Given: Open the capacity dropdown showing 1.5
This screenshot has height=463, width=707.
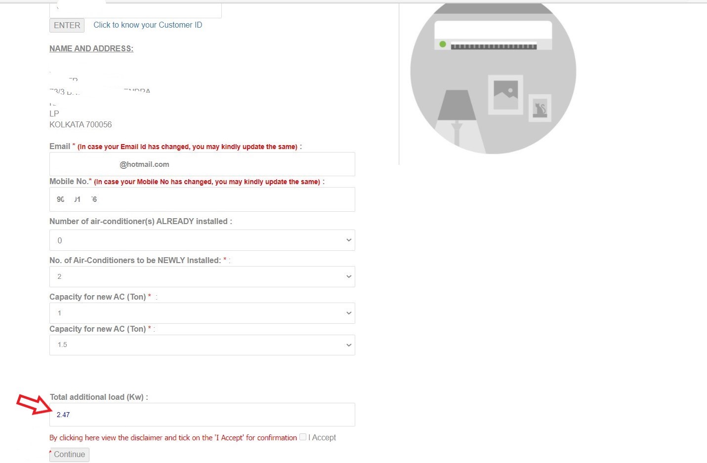Looking at the screenshot, I should click(x=202, y=345).
